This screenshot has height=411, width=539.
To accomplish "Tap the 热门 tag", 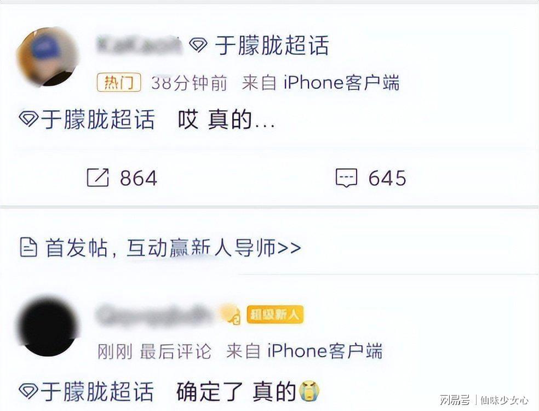I will click(x=119, y=83).
